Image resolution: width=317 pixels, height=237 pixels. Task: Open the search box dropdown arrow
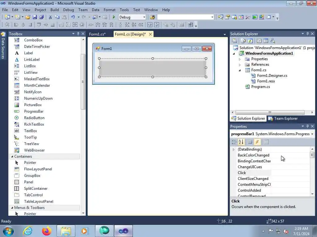(x=212, y=17)
